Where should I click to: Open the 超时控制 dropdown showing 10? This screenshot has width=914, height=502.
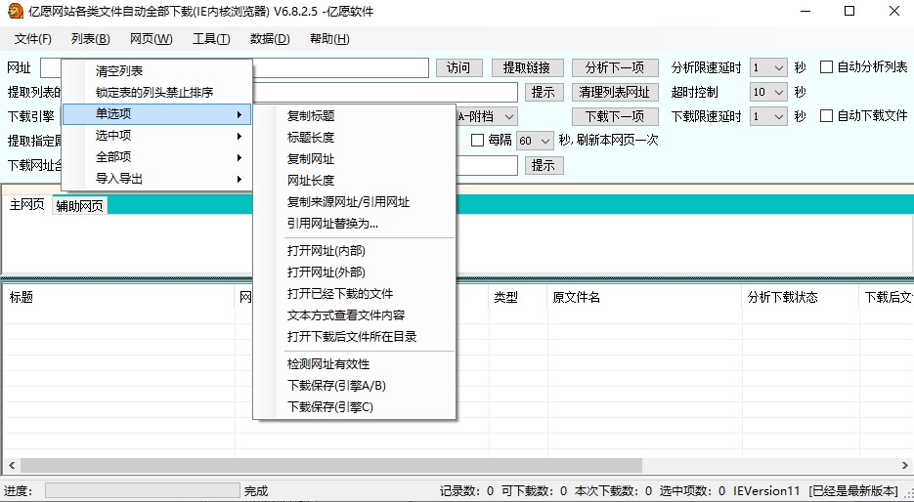pos(768,92)
